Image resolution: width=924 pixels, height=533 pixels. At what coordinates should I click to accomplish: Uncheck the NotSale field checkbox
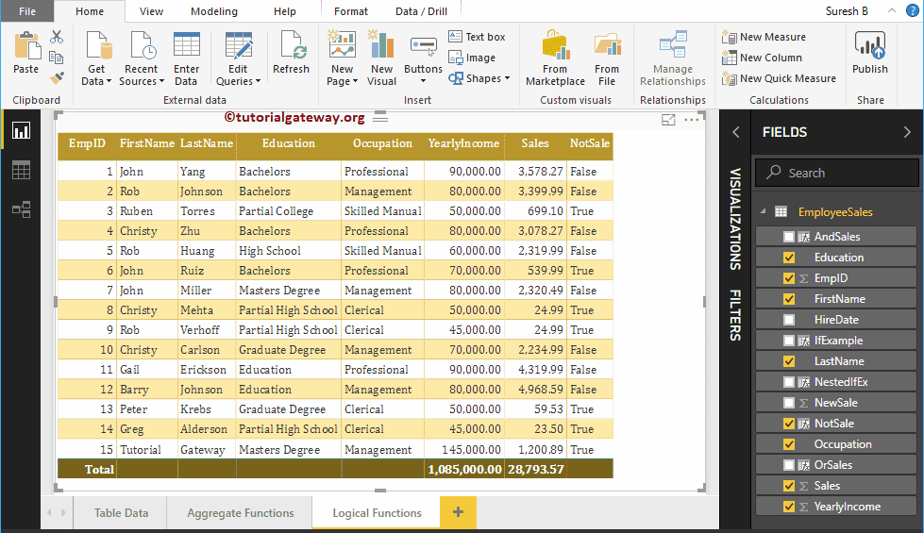click(789, 424)
